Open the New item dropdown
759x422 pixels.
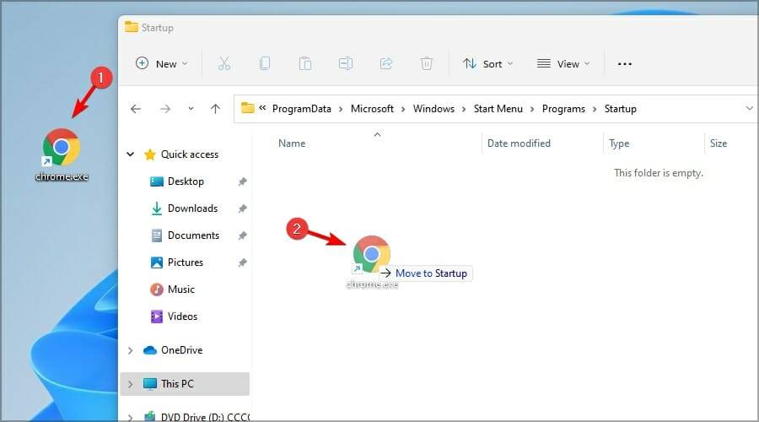coord(162,63)
